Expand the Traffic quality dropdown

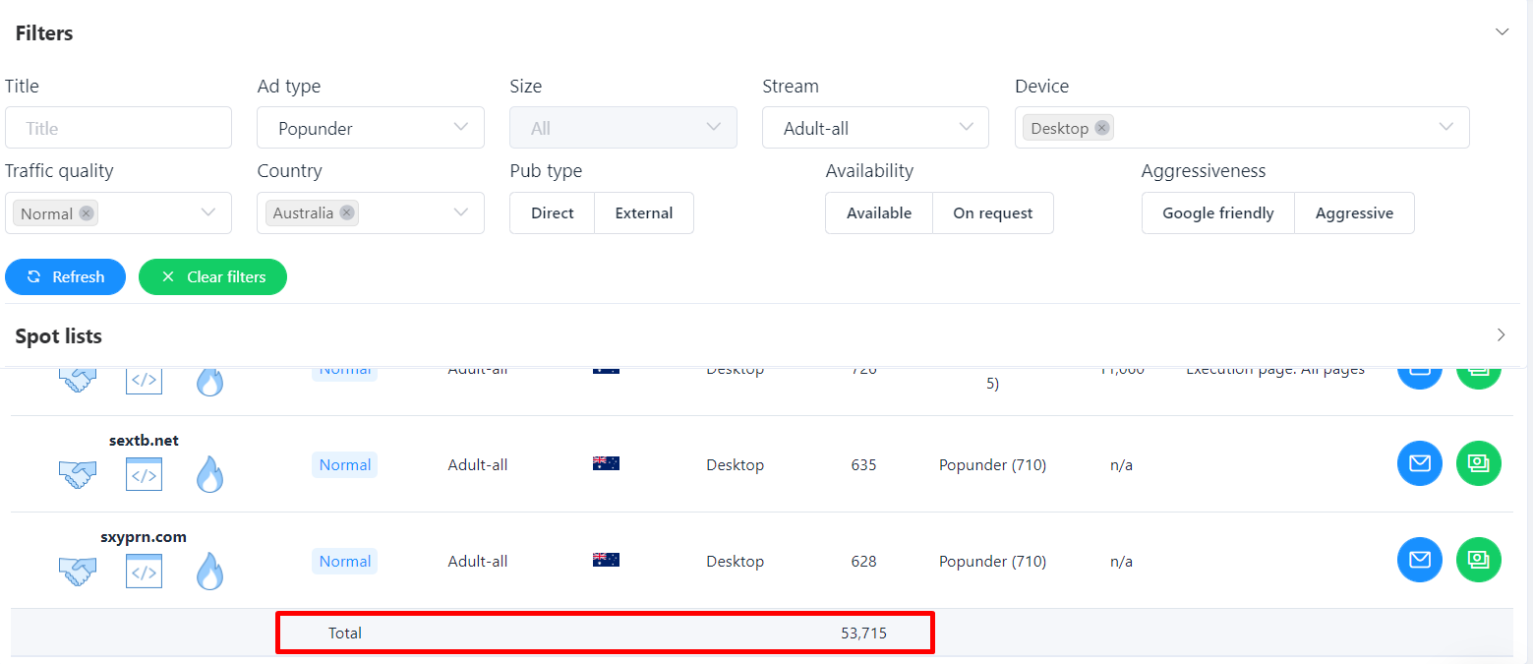pyautogui.click(x=207, y=212)
